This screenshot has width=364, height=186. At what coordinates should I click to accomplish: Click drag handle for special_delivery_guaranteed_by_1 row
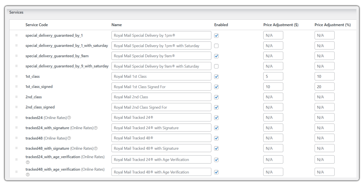pos(16,35)
